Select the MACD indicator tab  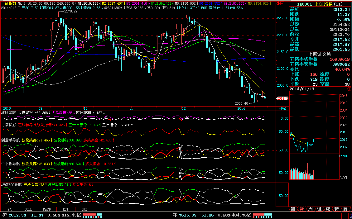tap(47, 209)
